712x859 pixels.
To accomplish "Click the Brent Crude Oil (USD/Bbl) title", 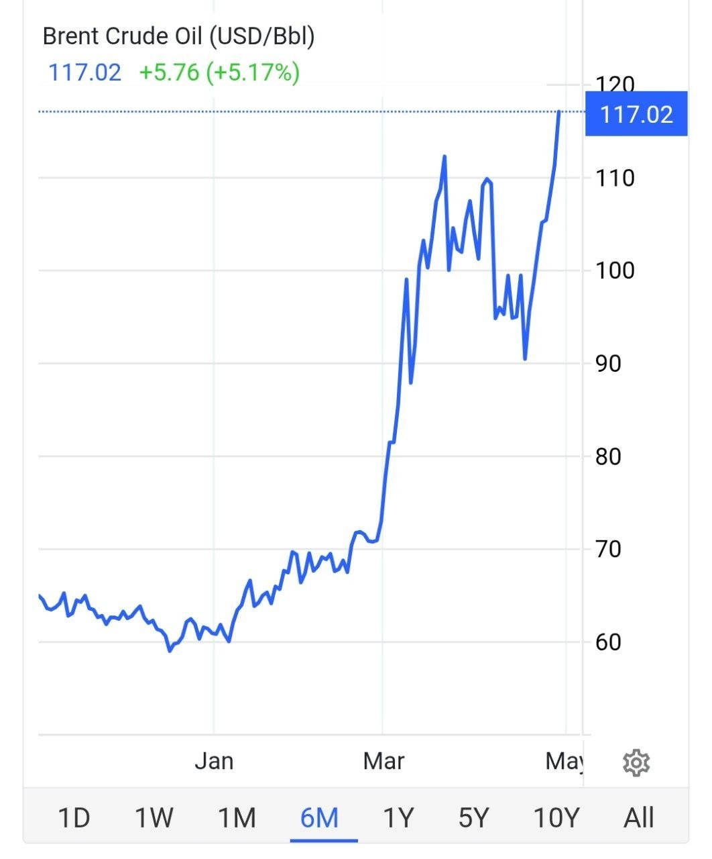I will (178, 36).
